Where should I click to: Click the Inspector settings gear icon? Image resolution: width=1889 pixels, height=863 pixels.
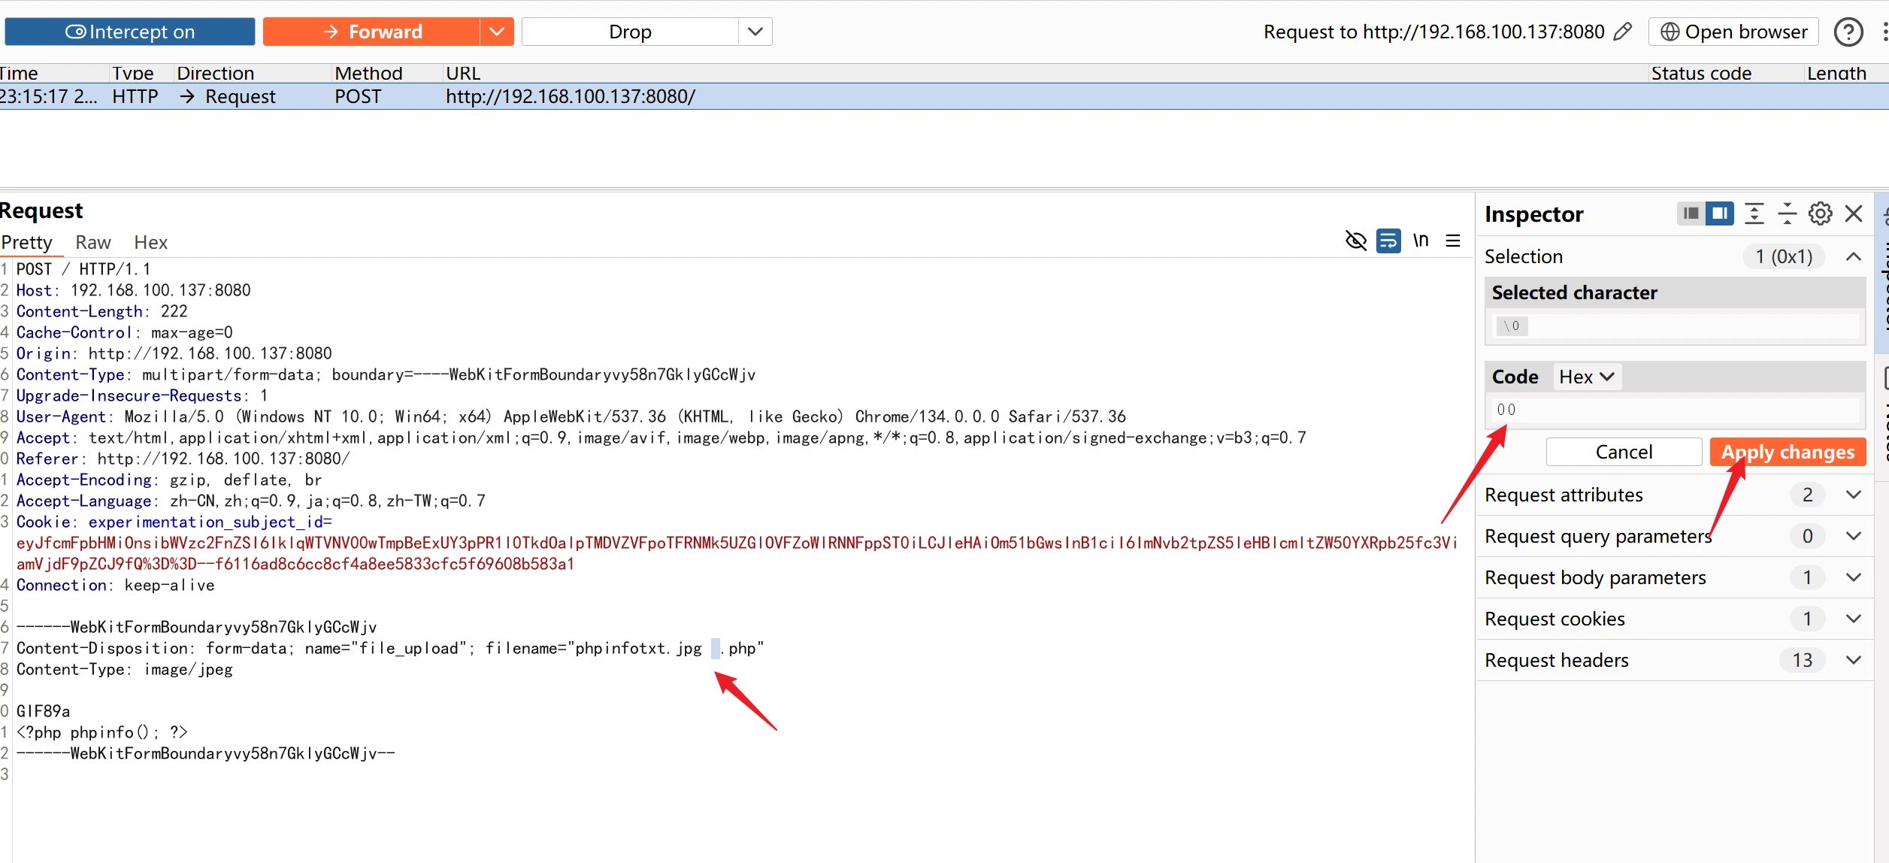pos(1820,214)
